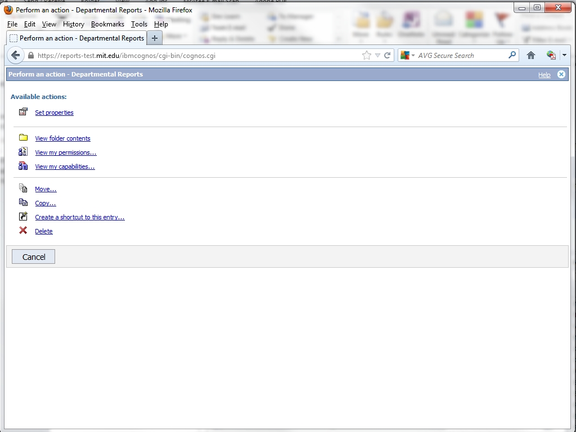Expand the toolbar overflow dropdown arrow

(x=564, y=55)
